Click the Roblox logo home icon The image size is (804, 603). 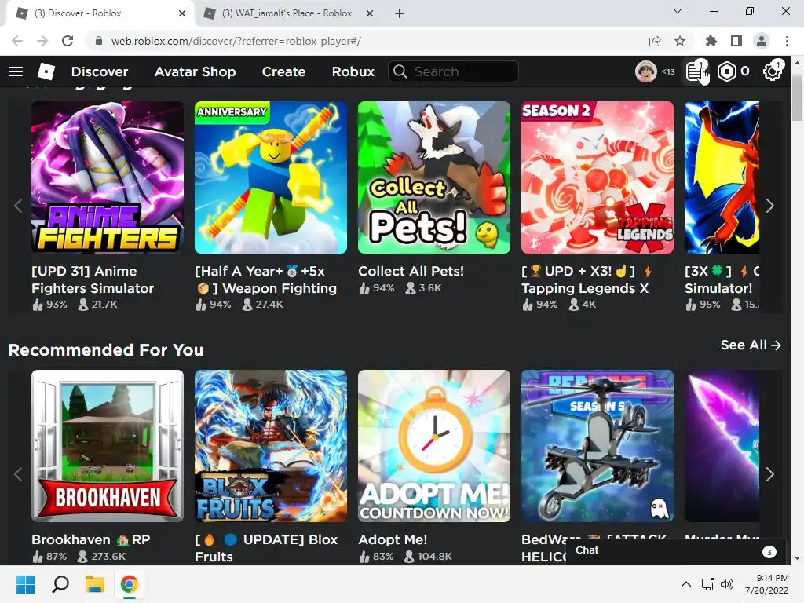pos(46,71)
